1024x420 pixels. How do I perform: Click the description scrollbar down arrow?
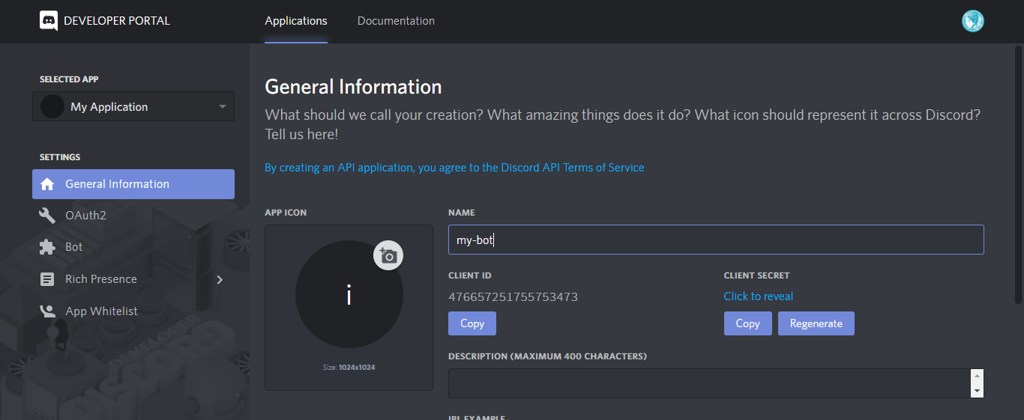977,391
